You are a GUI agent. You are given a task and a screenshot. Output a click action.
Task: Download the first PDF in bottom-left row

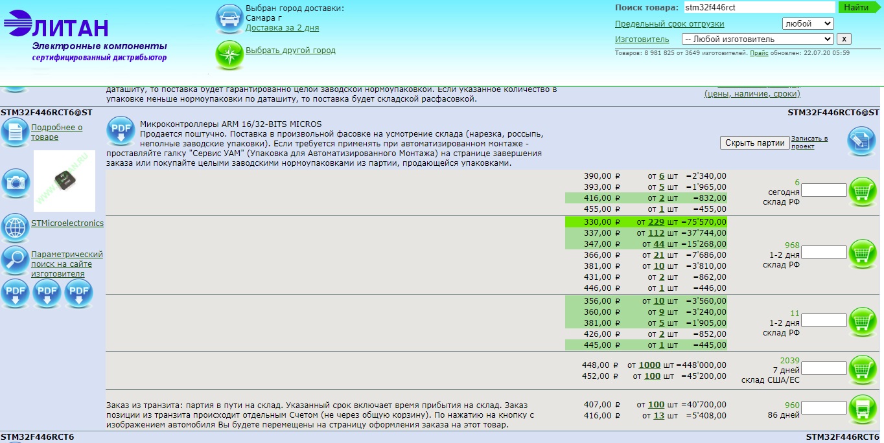point(15,293)
